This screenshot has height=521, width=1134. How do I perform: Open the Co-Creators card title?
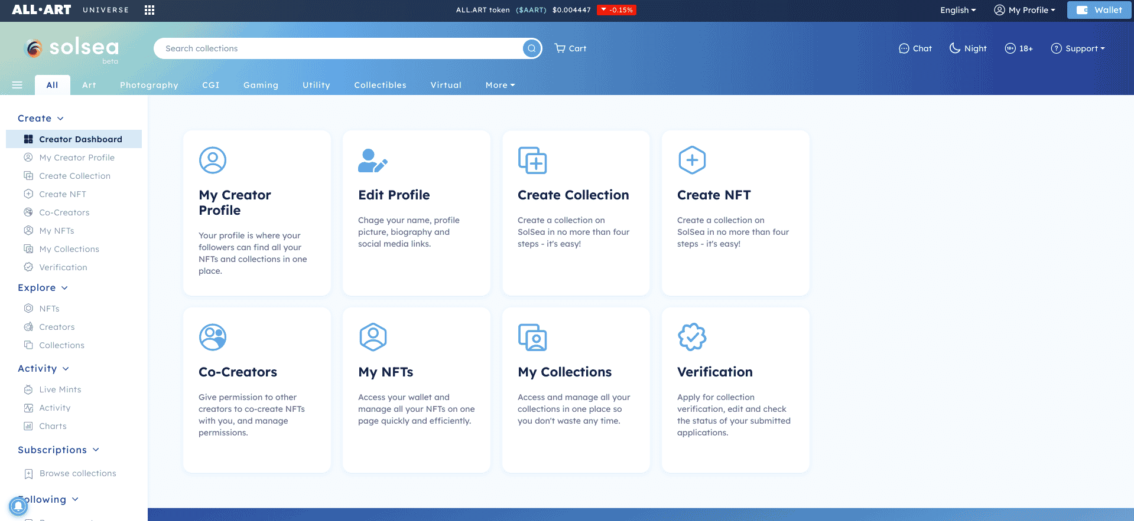pyautogui.click(x=238, y=372)
